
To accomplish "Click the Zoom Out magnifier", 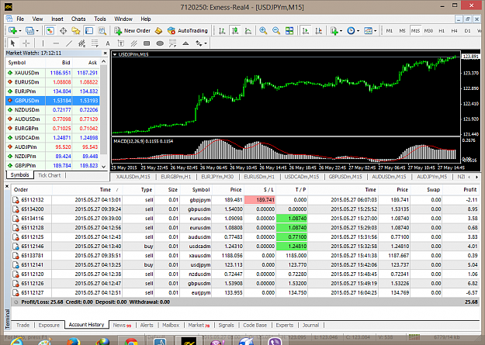I will [276, 30].
